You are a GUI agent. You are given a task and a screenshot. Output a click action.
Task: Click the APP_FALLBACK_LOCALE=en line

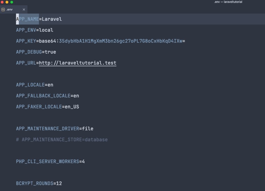pos(47,96)
